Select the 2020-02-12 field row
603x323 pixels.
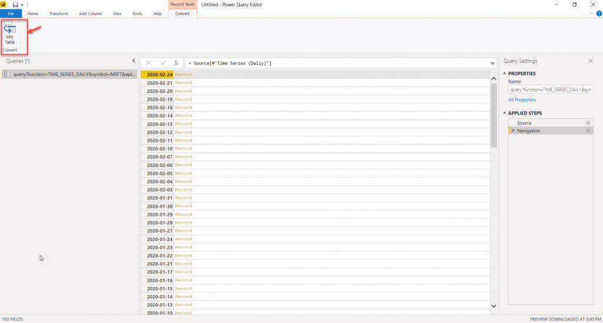pyautogui.click(x=316, y=132)
